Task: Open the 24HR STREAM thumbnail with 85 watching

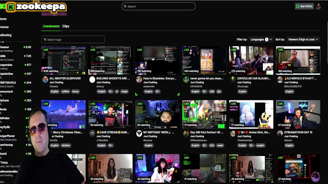Action: (110, 114)
